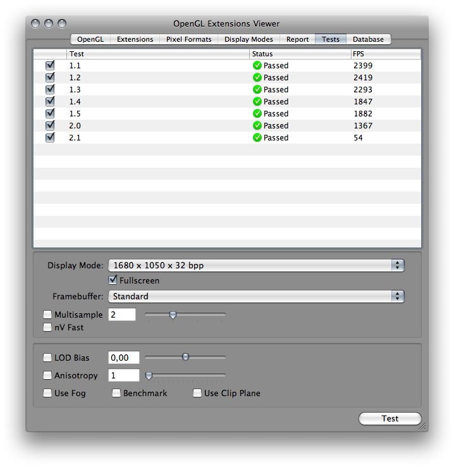The image size is (454, 467).
Task: Click the leftmost window close button
Action: (35, 23)
